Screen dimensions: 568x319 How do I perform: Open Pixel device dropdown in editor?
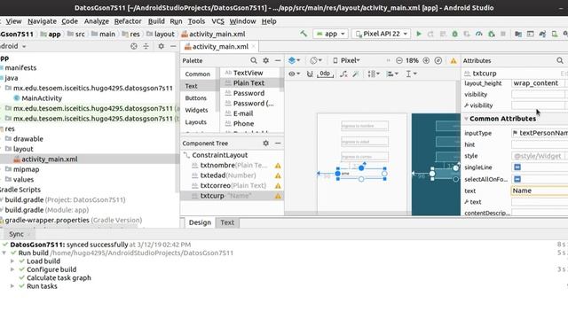(x=346, y=60)
